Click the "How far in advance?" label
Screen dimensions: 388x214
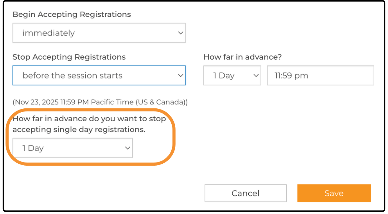pos(242,57)
